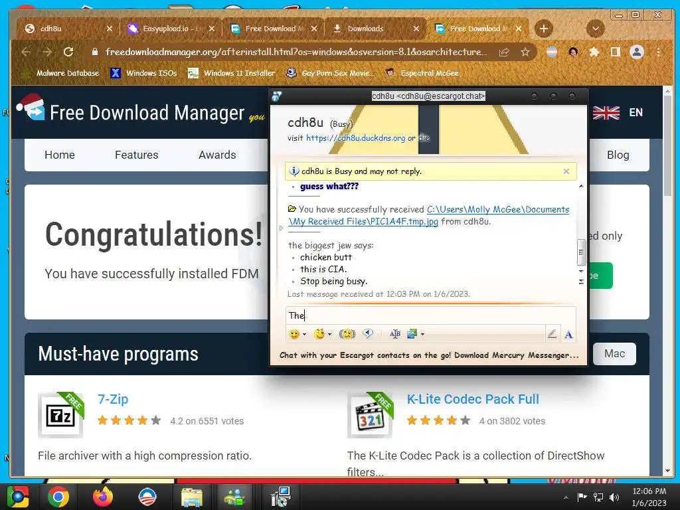Viewport: 680px width, 510px height.
Task: Reload the page with refresh icon
Action: (x=68, y=52)
